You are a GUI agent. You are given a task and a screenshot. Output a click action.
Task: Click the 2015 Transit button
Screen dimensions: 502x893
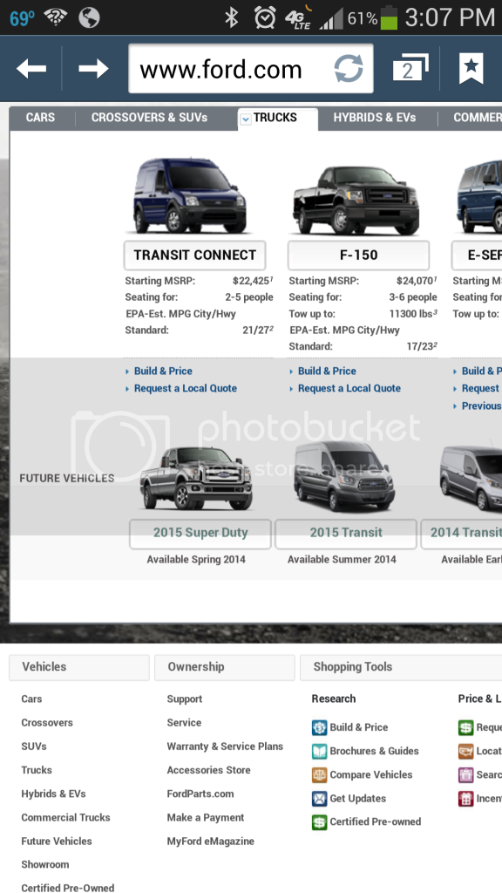pyautogui.click(x=346, y=534)
